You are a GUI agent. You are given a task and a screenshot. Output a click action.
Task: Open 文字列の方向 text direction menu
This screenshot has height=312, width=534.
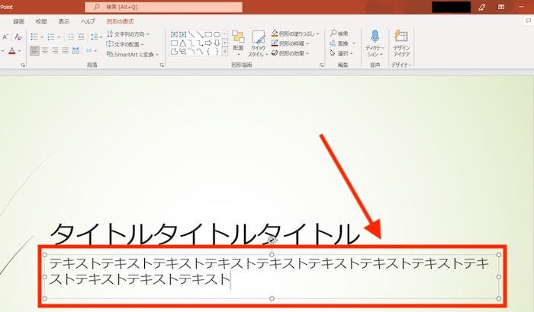coord(128,34)
